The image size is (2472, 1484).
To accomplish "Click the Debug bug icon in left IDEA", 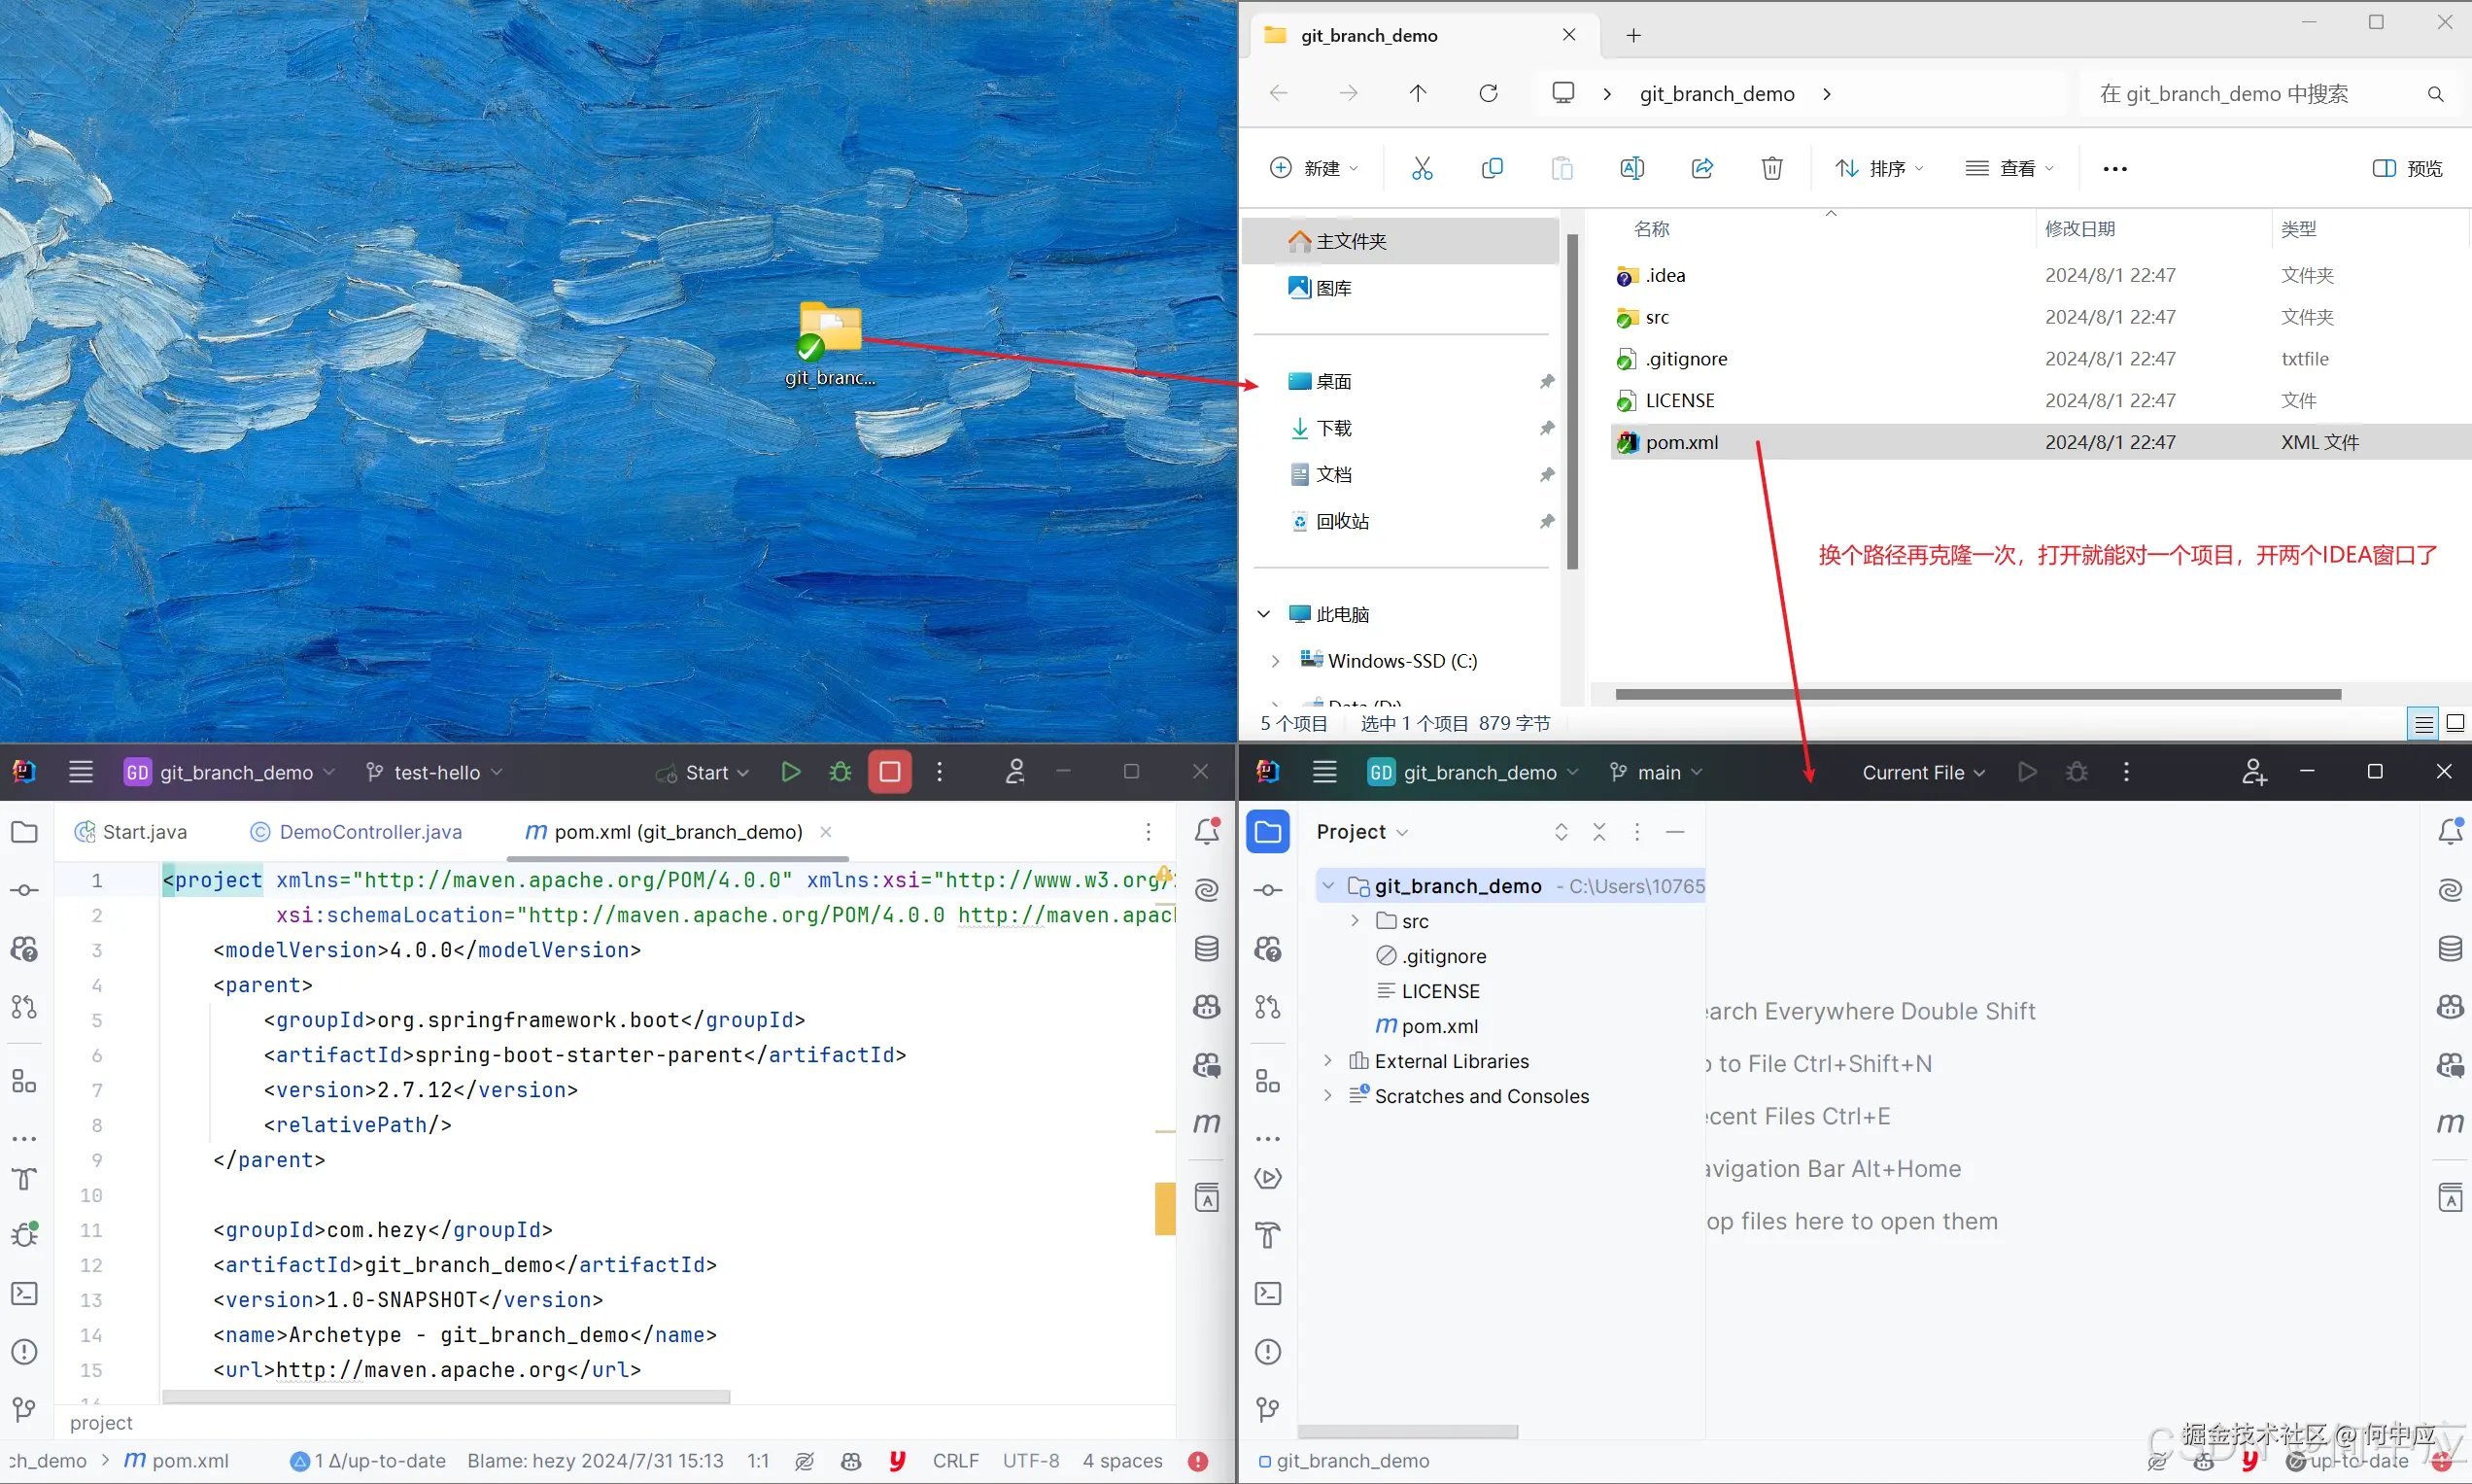I will [840, 772].
